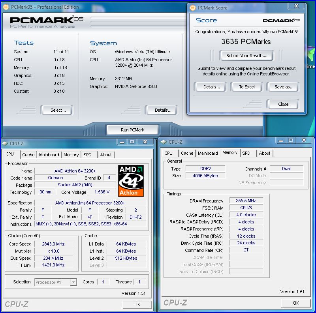The height and width of the screenshot is (313, 316).
Task: Open Cache tab in right CPU-Z
Action: pos(187,153)
